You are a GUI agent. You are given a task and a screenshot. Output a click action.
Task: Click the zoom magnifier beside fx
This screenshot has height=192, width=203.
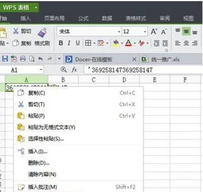pos(64,70)
